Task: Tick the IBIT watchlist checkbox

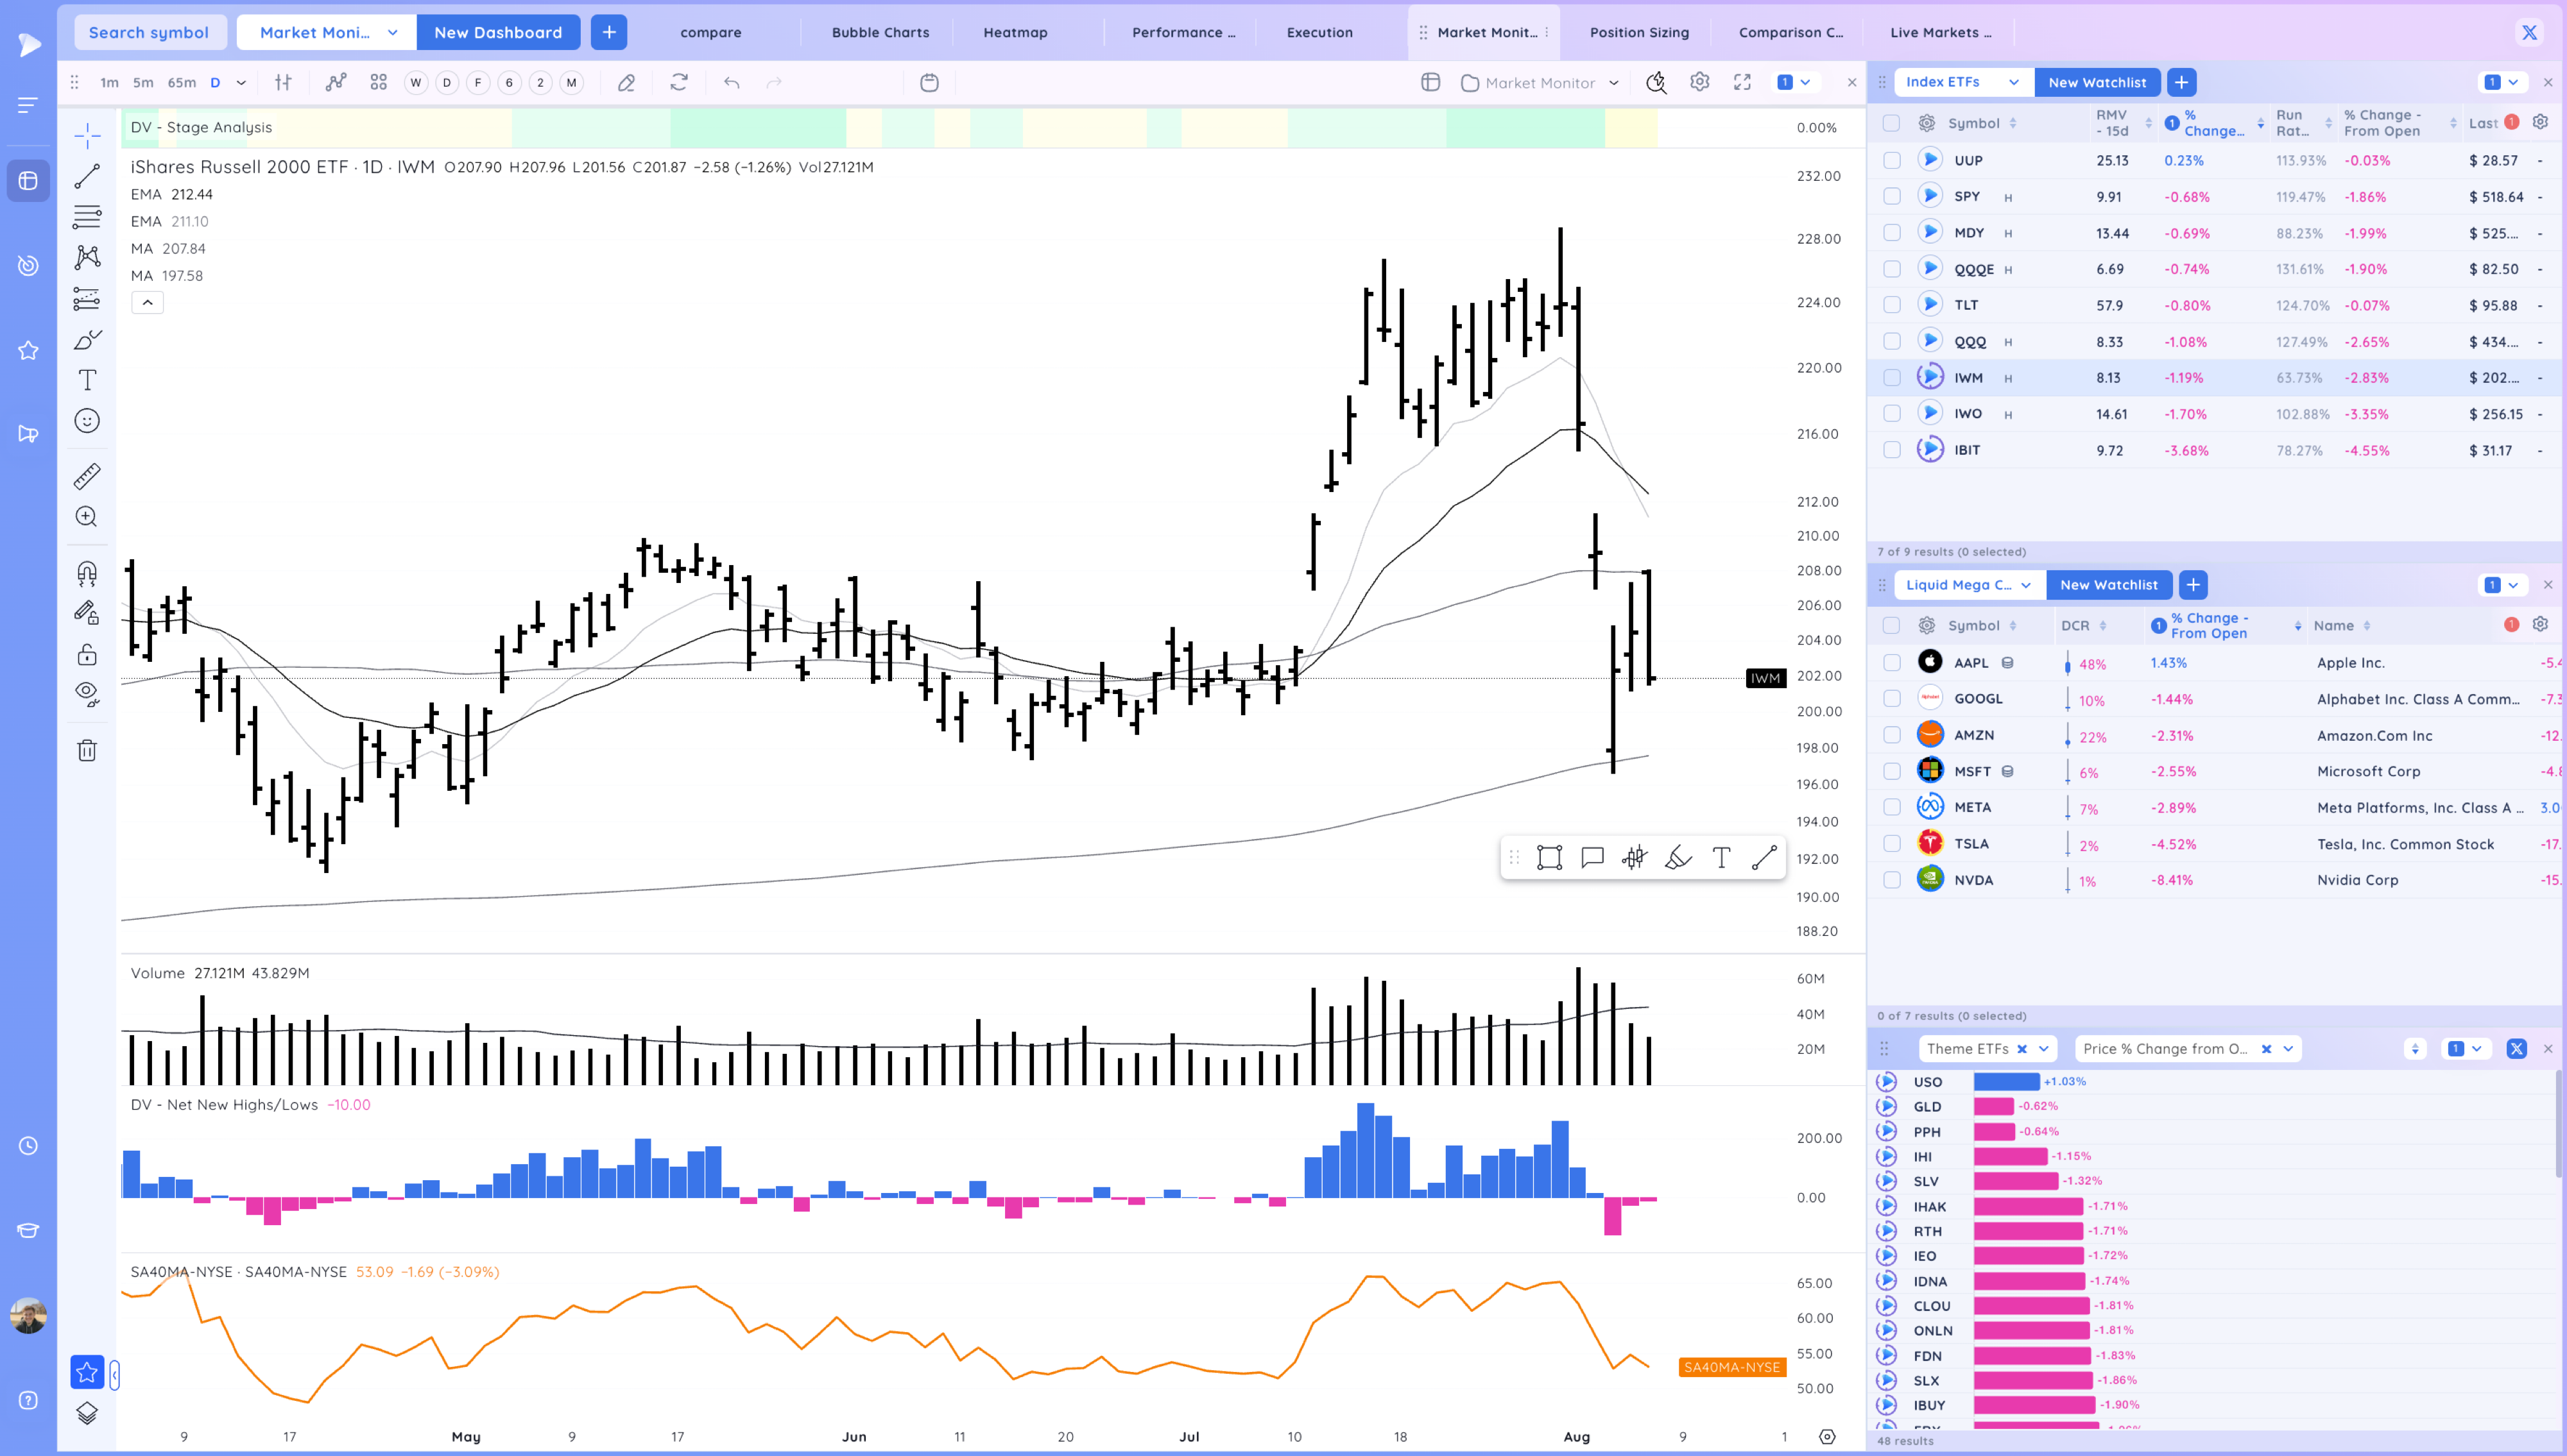Action: (x=1891, y=450)
